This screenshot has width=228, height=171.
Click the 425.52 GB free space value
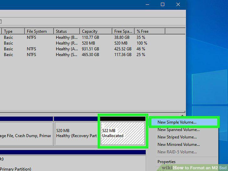pyautogui.click(x=123, y=49)
